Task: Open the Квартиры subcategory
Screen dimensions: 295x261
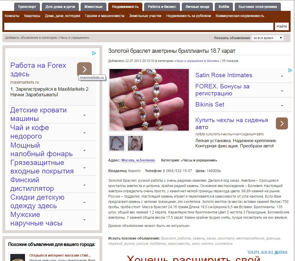Action: click(x=32, y=16)
